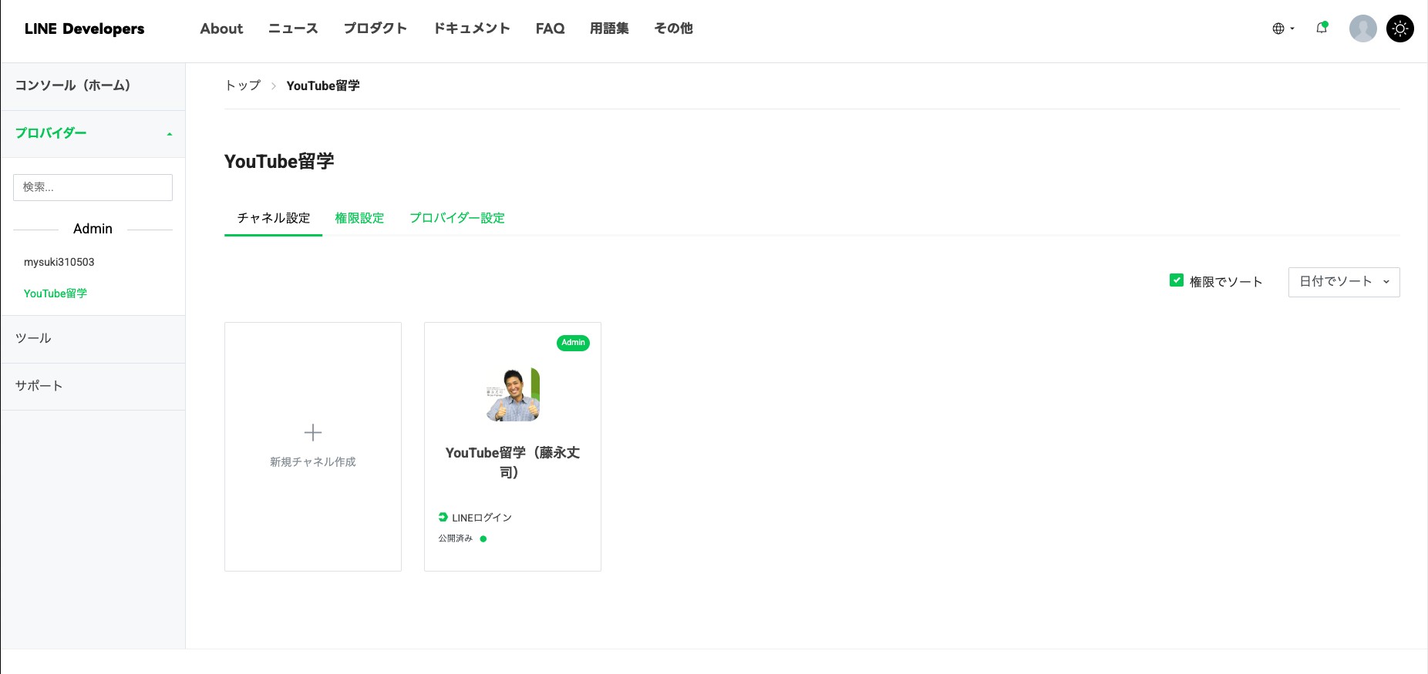Go to コンソール（ホーム）
Image resolution: width=1428 pixels, height=674 pixels.
tap(93, 86)
